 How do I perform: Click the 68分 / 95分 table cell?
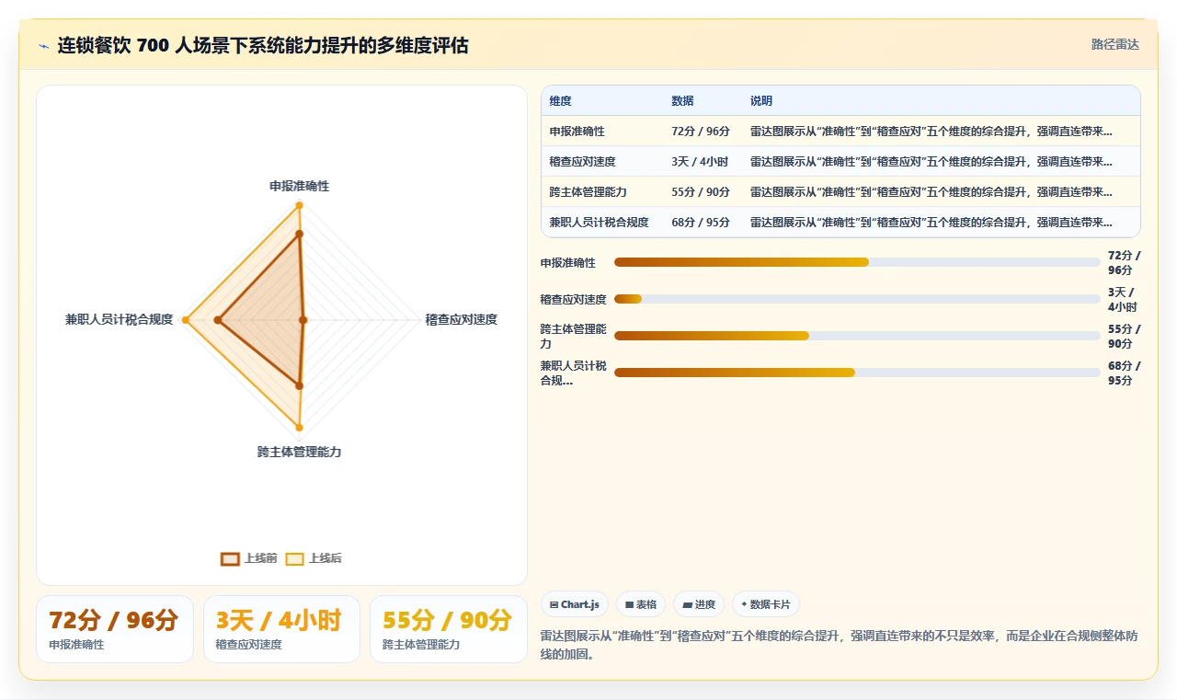(x=701, y=223)
